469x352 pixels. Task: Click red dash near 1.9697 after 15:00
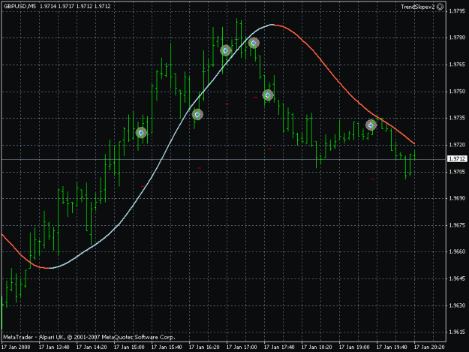[x=143, y=186]
